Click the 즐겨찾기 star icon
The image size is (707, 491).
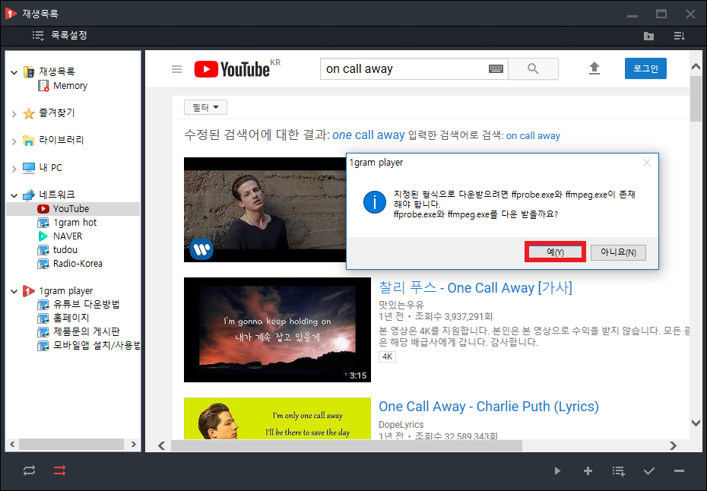[x=28, y=113]
